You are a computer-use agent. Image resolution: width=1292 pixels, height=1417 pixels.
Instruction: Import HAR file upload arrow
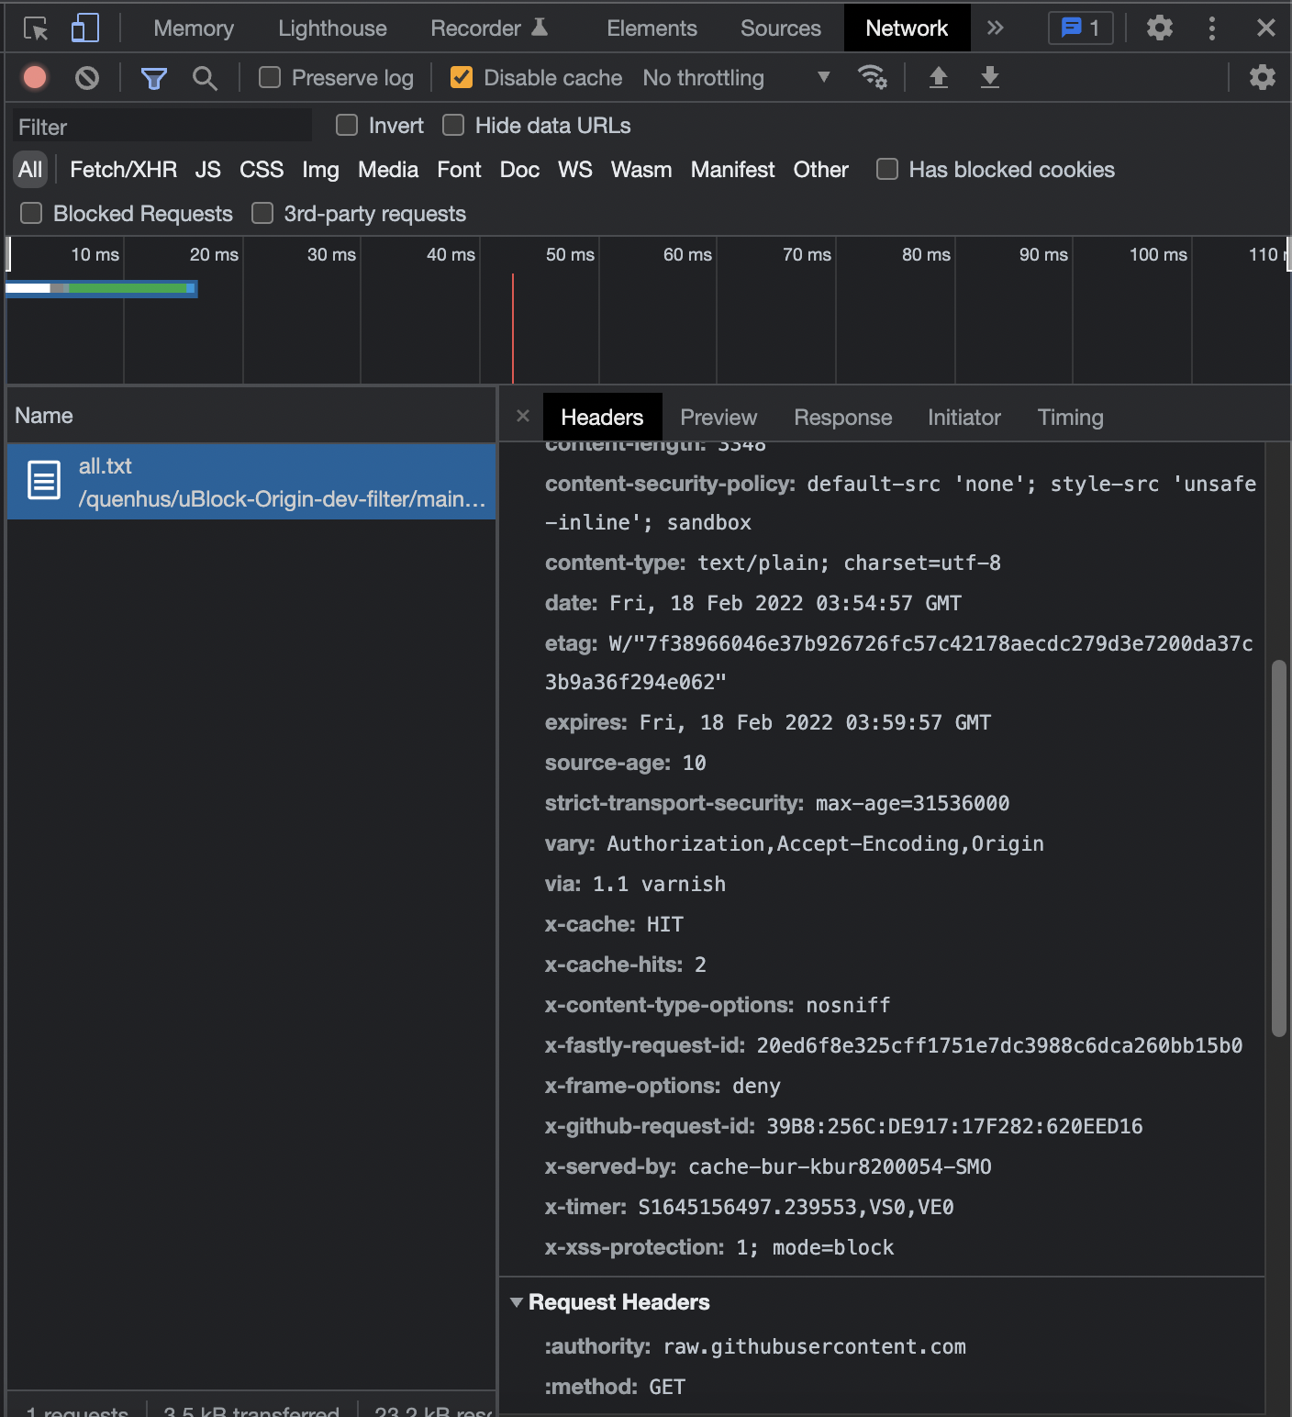(x=938, y=77)
